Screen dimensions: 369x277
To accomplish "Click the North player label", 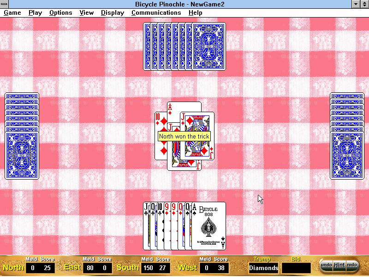I will (x=13, y=268).
